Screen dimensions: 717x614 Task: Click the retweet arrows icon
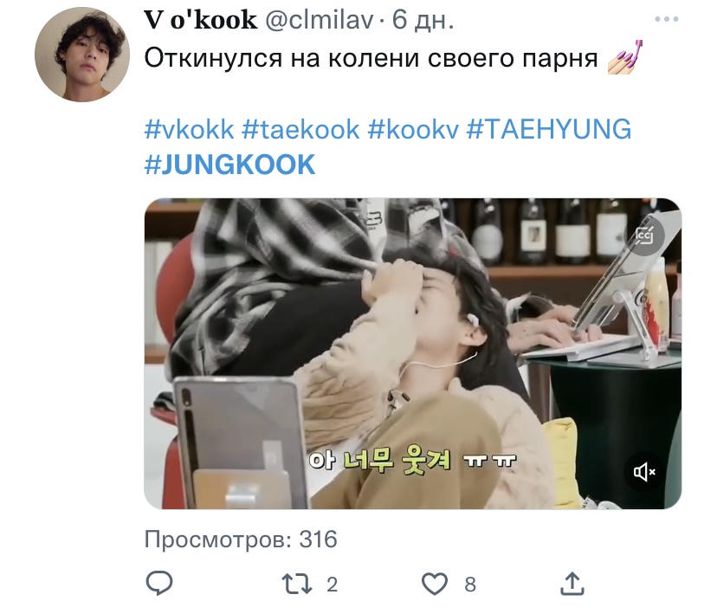click(x=297, y=584)
